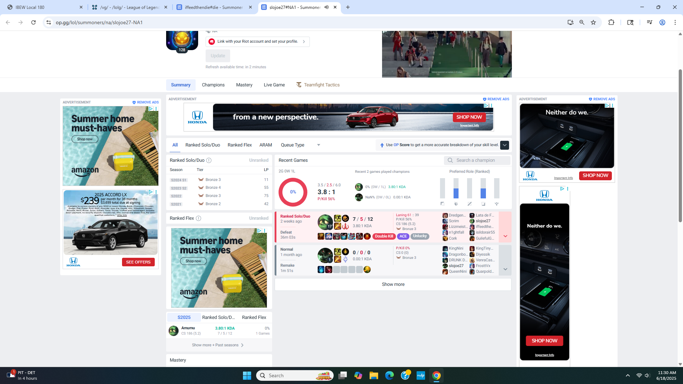The width and height of the screenshot is (683, 384).
Task: Click the first item icon in defeat match
Action: 321,236
